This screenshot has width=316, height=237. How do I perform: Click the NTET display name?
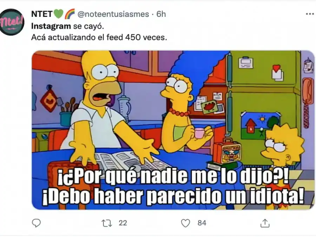[x=42, y=14]
